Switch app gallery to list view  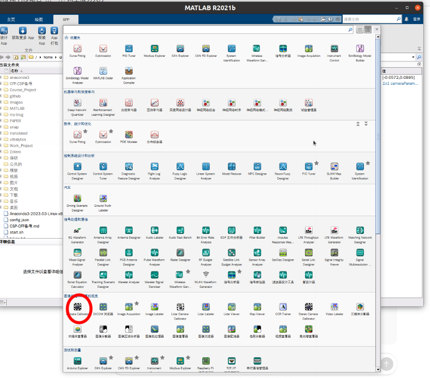click(360, 29)
